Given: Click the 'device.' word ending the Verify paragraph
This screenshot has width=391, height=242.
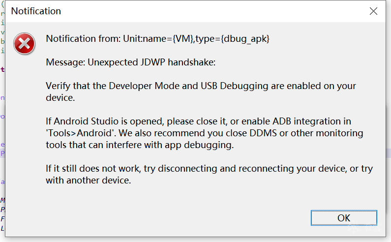Looking at the screenshot, I should (60, 98).
